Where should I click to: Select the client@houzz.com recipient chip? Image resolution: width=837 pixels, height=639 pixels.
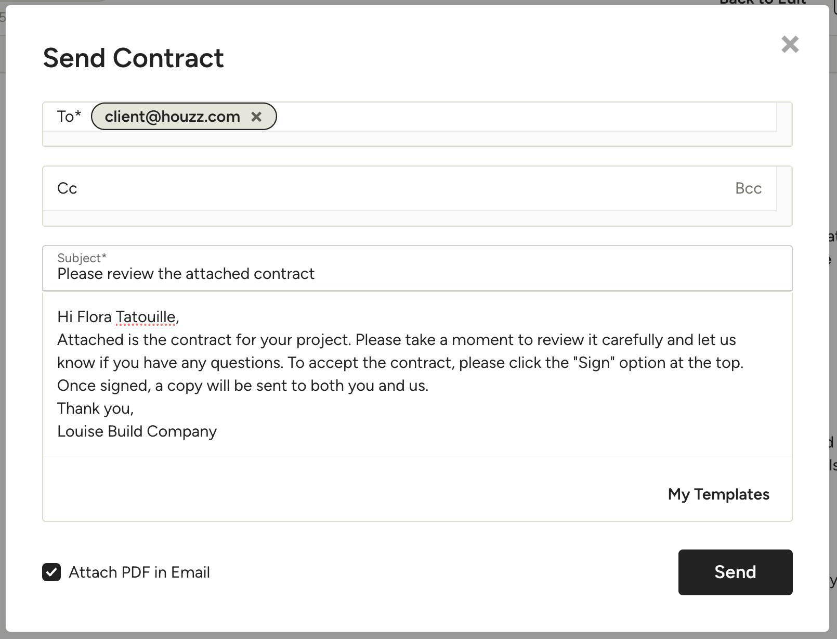(172, 117)
